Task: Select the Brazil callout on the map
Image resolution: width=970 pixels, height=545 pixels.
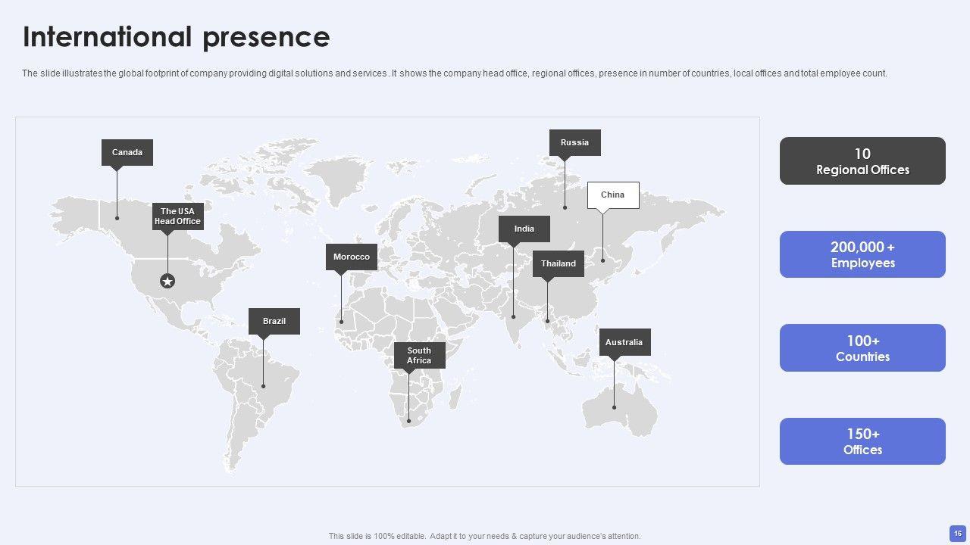Action: click(x=274, y=321)
